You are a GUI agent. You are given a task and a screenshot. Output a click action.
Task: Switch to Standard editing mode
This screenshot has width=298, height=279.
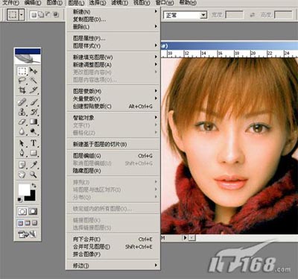[22, 211]
